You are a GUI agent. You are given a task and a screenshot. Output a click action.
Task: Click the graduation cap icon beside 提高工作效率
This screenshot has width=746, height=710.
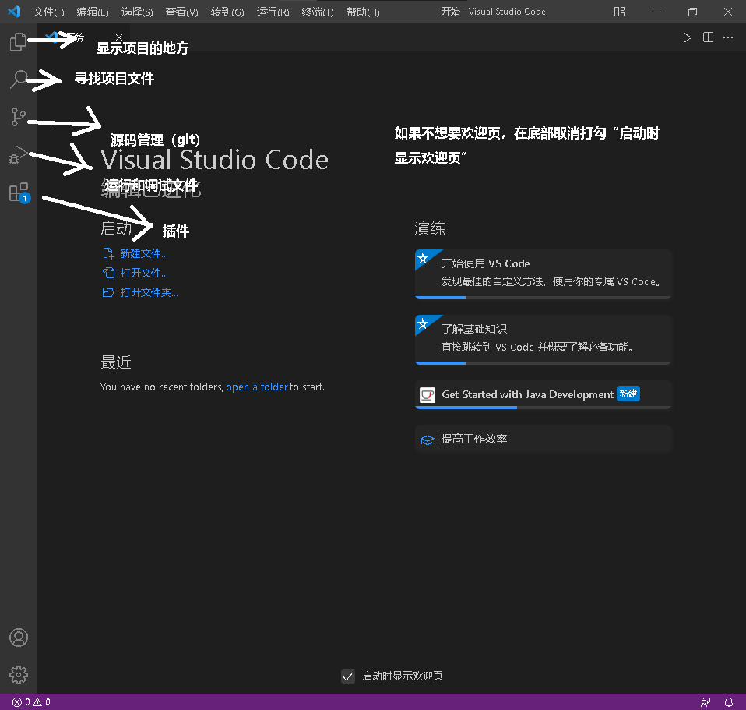point(427,440)
